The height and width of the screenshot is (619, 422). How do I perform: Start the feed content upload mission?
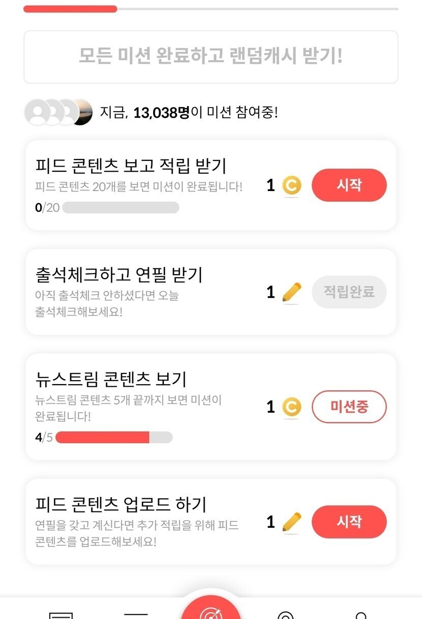tap(349, 522)
